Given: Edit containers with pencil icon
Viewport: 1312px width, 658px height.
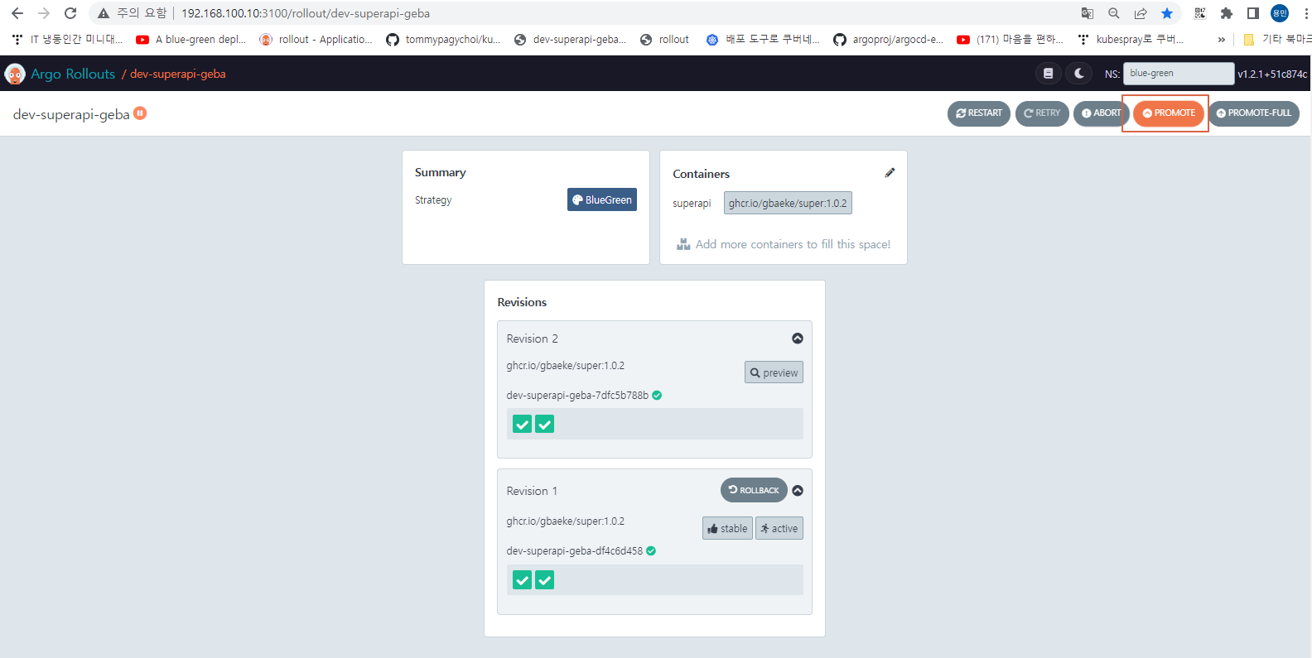Looking at the screenshot, I should (890, 173).
